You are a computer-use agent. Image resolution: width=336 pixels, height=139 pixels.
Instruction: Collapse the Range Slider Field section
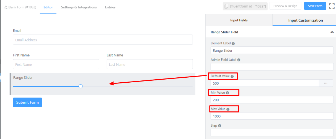coord(332,32)
